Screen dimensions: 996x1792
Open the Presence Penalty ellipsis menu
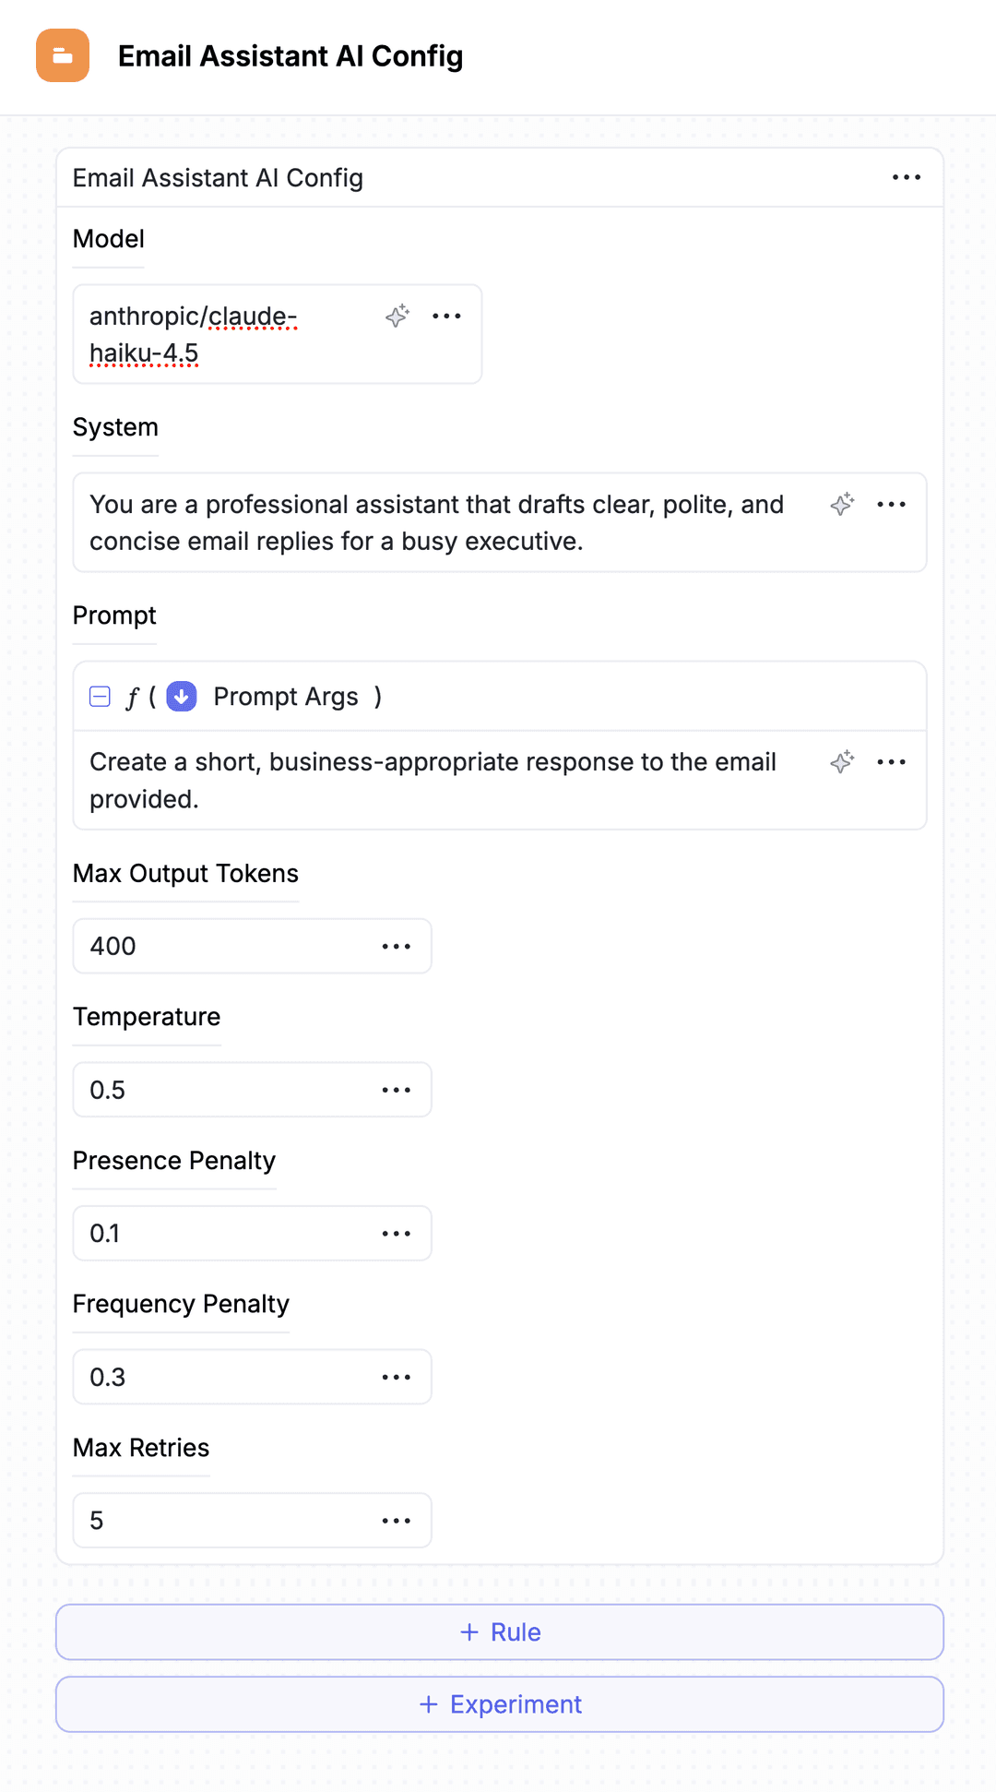pyautogui.click(x=396, y=1233)
